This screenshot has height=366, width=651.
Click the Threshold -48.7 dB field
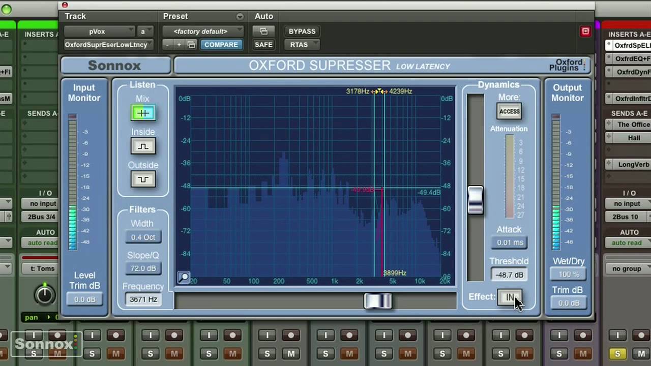pyautogui.click(x=510, y=274)
